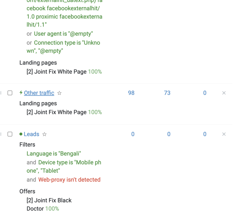Select Joint Fix White Page under Other traffic

61,112
